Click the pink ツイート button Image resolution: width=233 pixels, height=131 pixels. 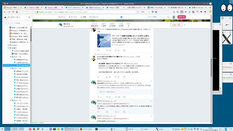(182, 17)
